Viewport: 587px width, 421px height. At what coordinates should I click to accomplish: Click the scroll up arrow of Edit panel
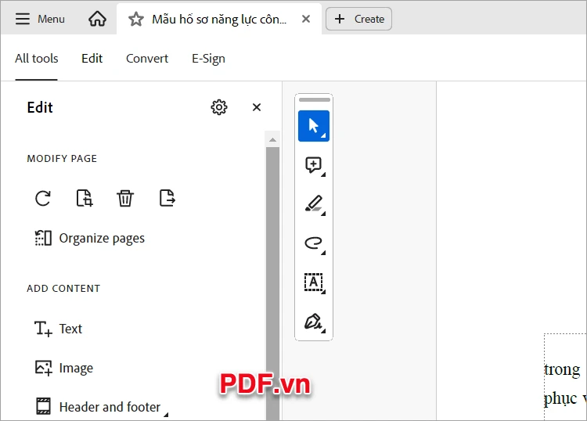272,139
